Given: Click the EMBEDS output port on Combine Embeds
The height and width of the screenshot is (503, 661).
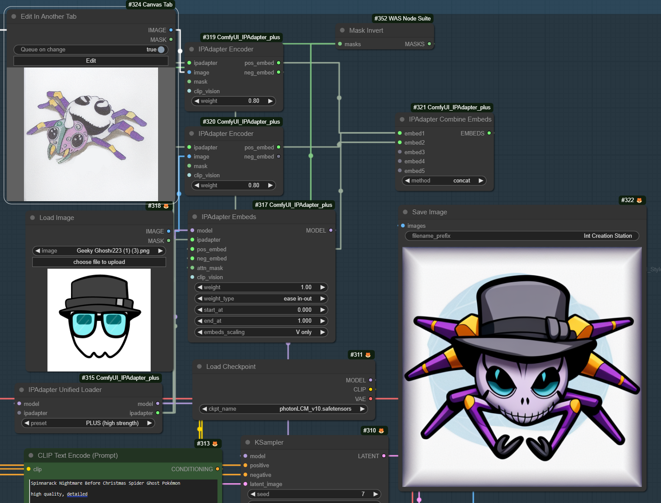Looking at the screenshot, I should [x=489, y=133].
